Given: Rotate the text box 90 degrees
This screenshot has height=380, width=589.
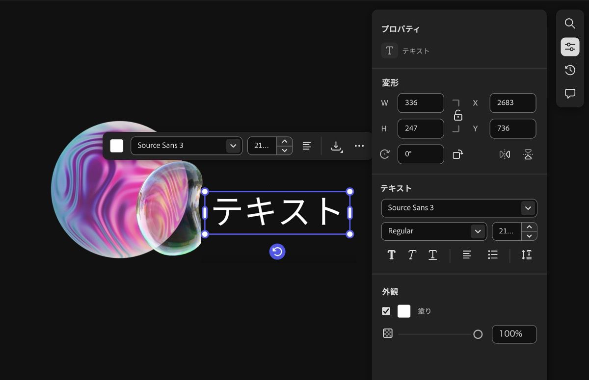Looking at the screenshot, I should pos(458,154).
